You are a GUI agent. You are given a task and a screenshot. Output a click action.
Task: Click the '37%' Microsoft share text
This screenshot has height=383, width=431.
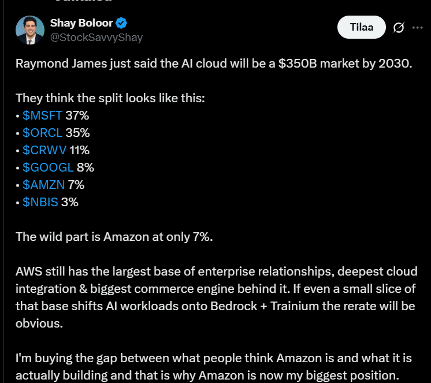pyautogui.click(x=77, y=116)
